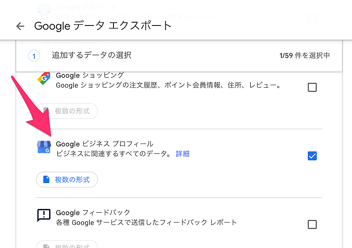Enable the Google フィードバック checkbox

(312, 224)
